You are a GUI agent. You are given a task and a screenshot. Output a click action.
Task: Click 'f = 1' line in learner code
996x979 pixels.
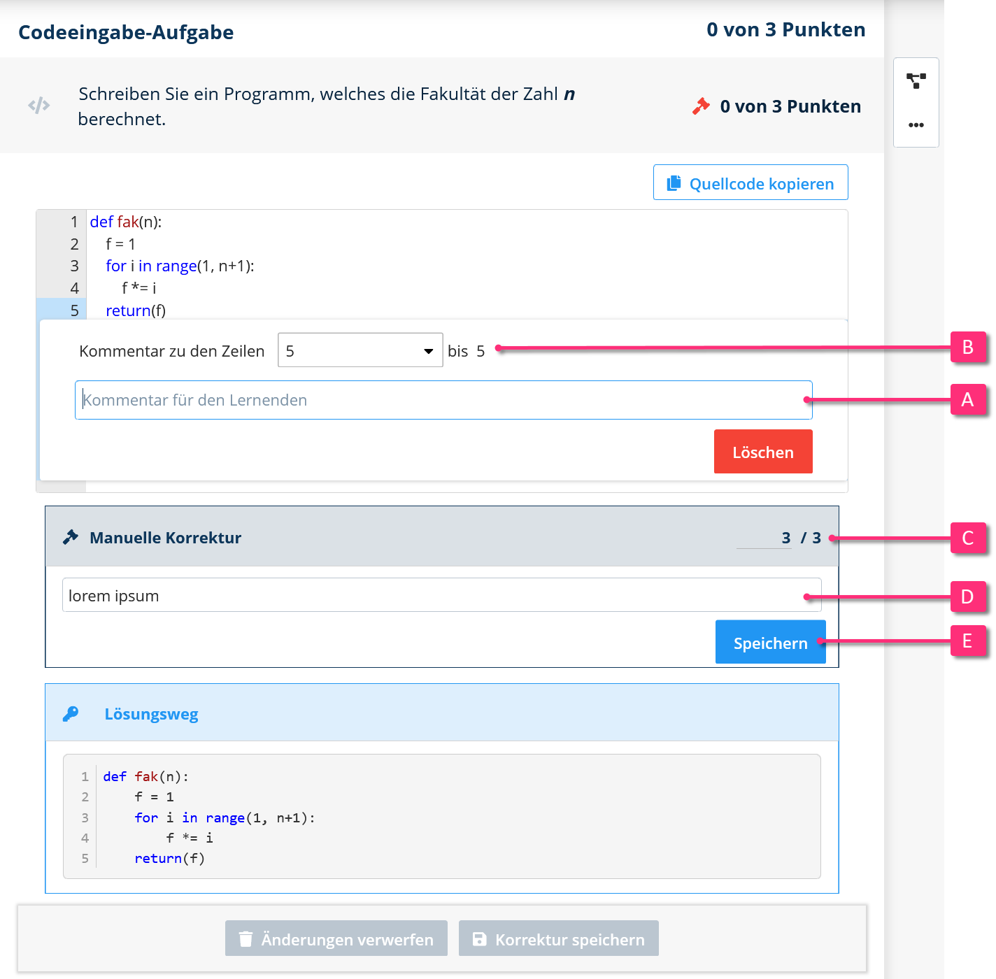pyautogui.click(x=120, y=244)
